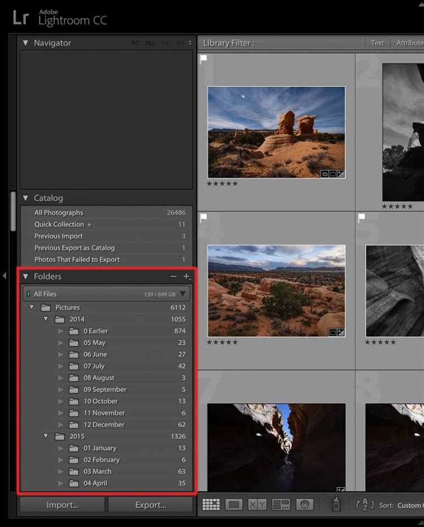Open People view face icon
Viewport: 424px width, 527px height.
point(304,504)
